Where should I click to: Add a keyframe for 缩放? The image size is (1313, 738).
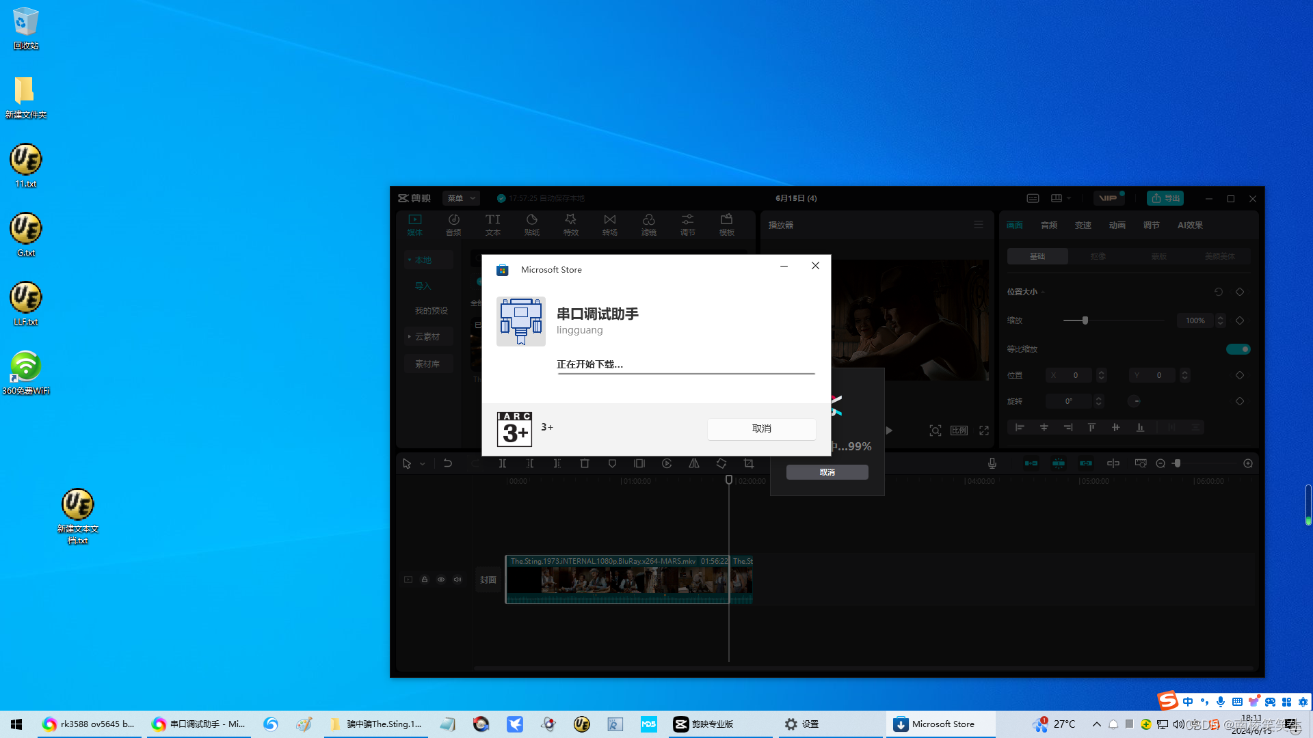(1240, 320)
